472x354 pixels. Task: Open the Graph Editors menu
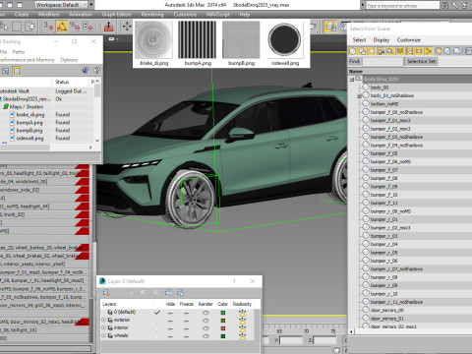coord(116,15)
